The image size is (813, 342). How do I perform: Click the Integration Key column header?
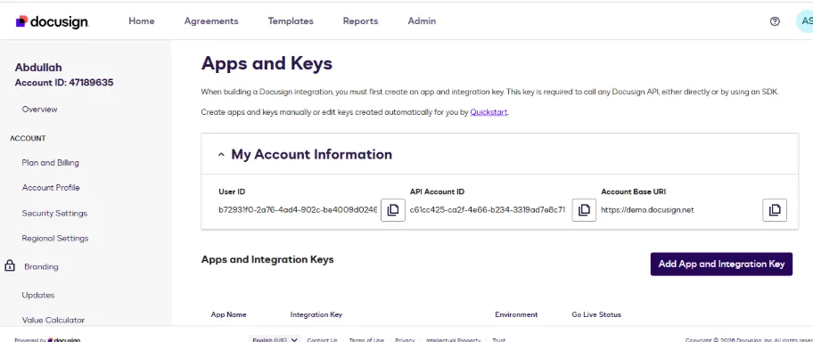pos(316,314)
